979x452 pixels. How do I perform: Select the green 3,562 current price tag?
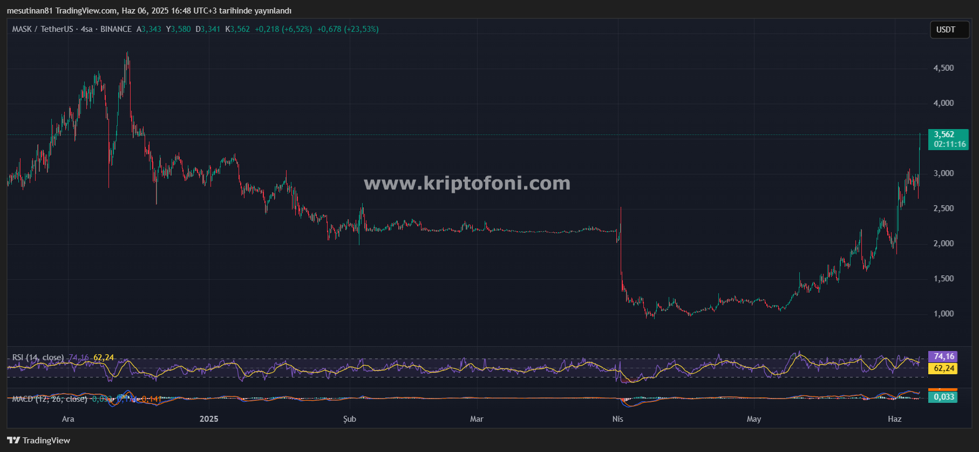[948, 139]
